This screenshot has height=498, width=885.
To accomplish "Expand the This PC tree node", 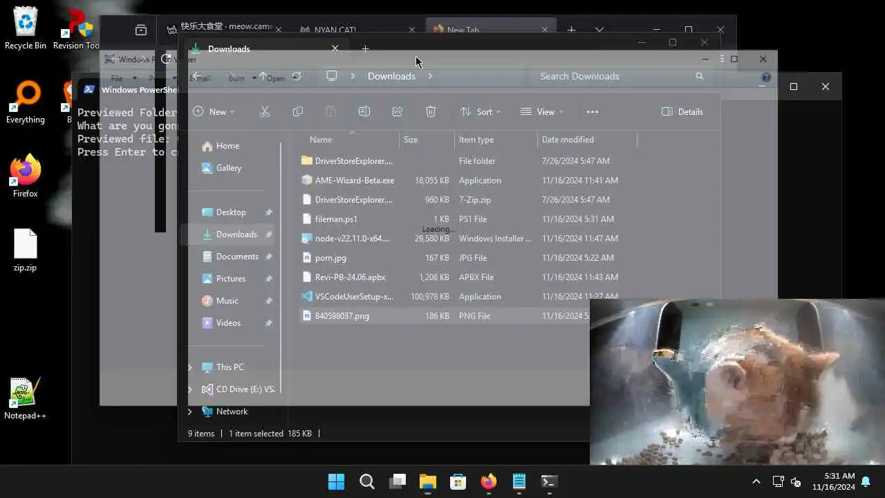I will pyautogui.click(x=190, y=367).
